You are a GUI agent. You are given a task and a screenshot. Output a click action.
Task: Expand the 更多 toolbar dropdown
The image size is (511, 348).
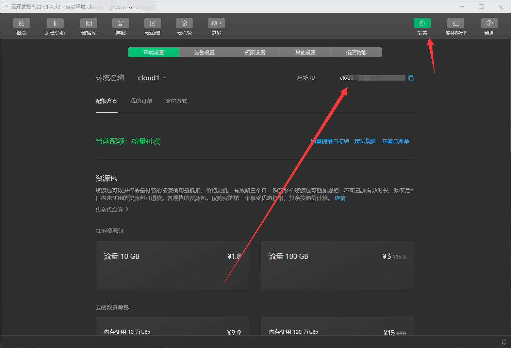(x=216, y=23)
